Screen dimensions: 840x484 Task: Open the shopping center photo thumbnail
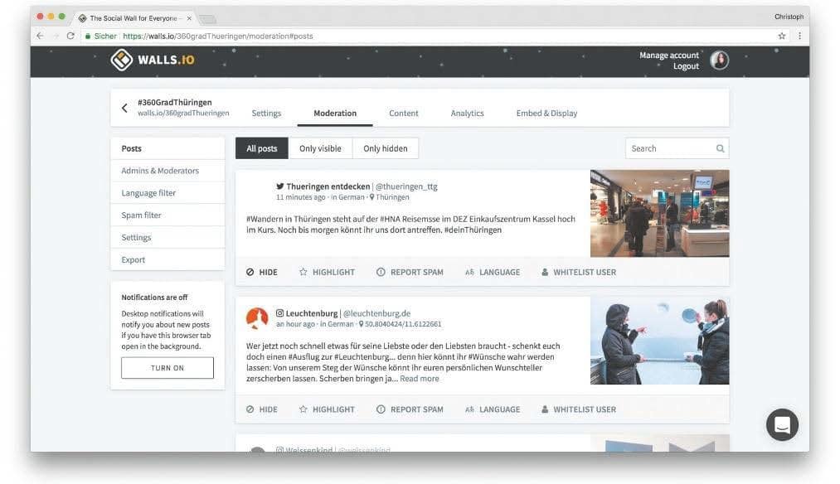[x=659, y=213]
